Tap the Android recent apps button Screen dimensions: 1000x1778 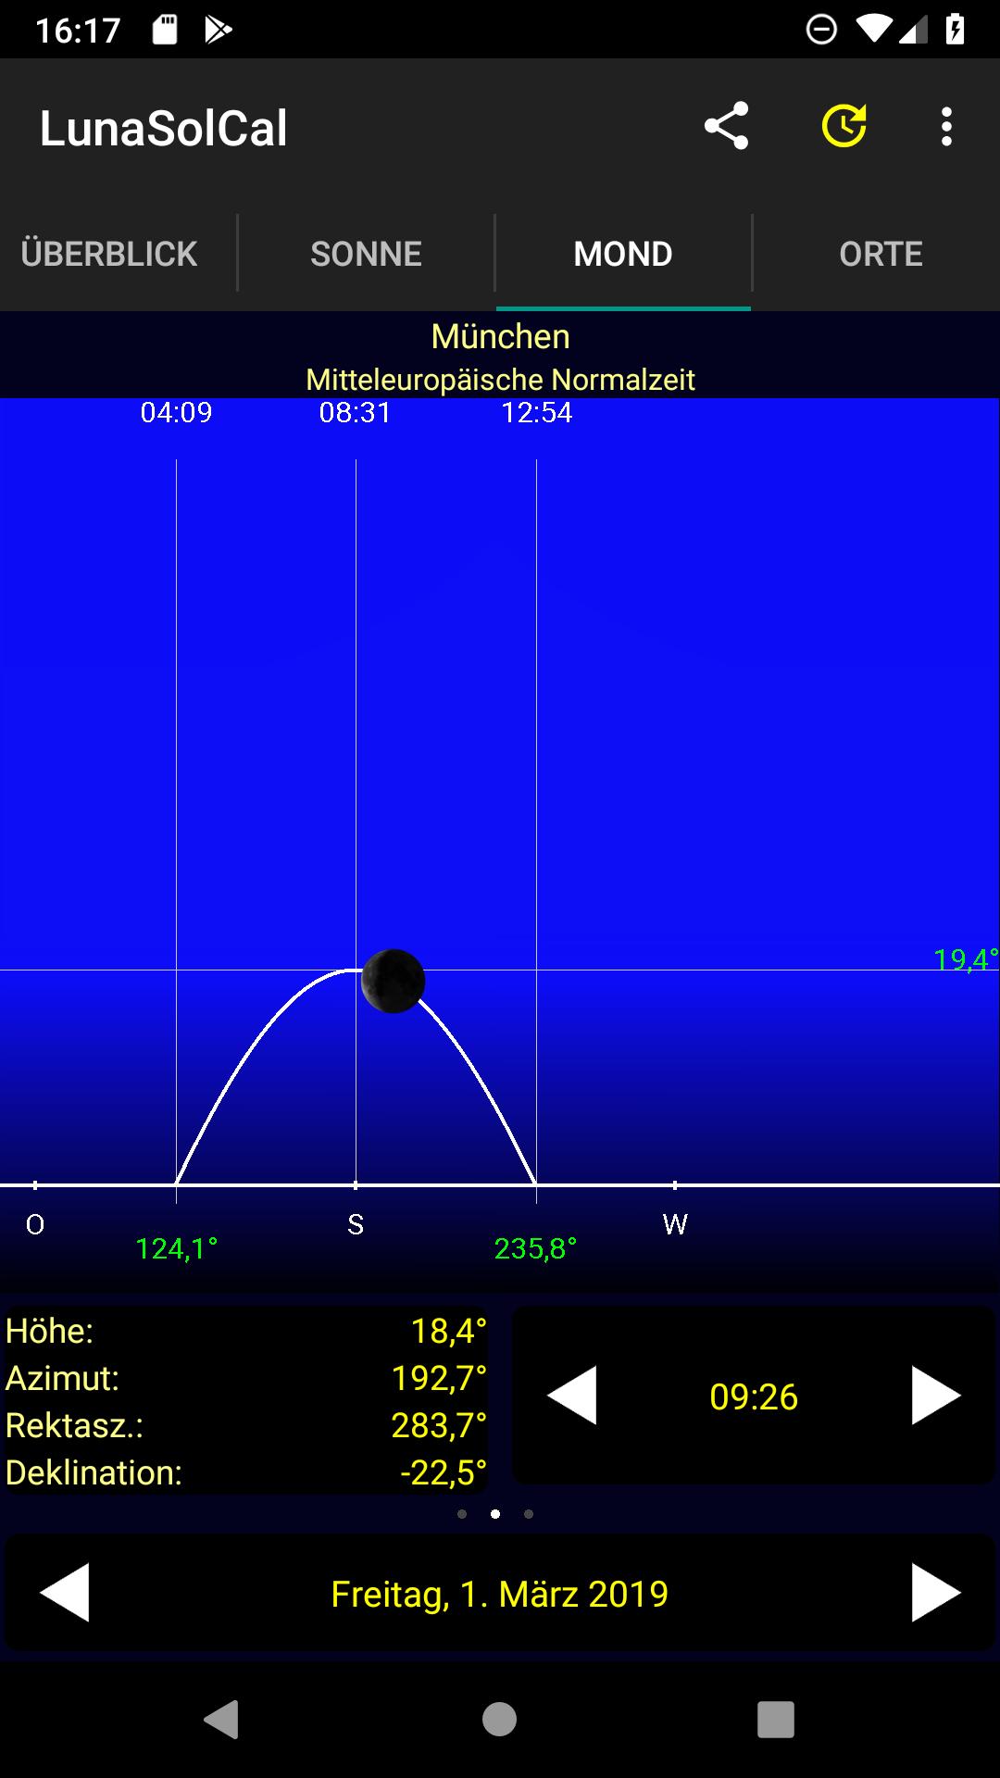[x=776, y=1720]
